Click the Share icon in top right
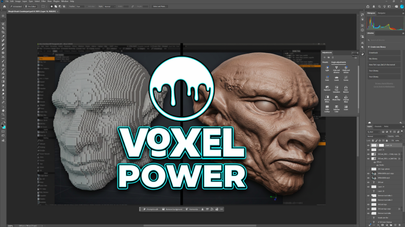Screen dimensions: 405x227 [x=368, y=7]
